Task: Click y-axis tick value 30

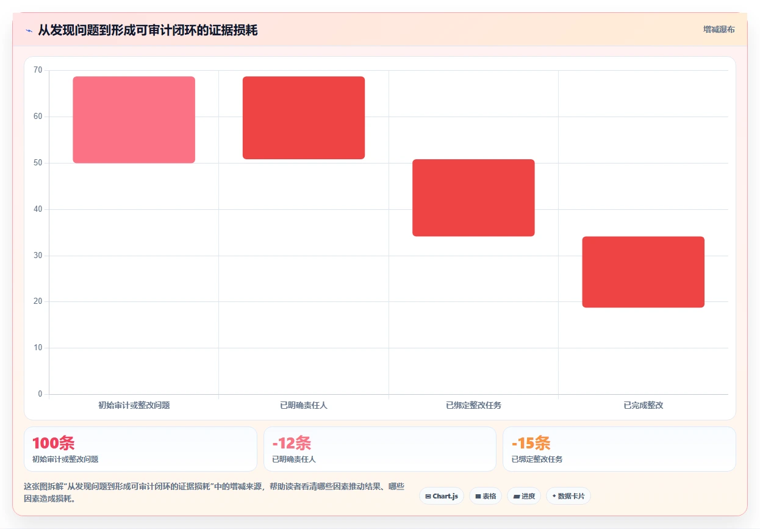Action: 38,256
